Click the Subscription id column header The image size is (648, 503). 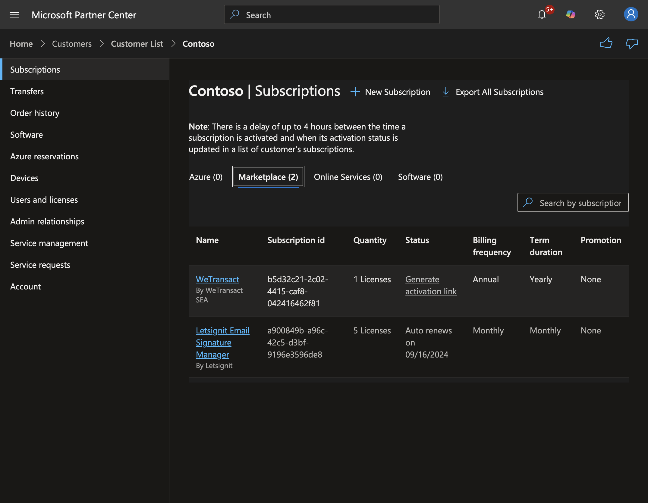click(296, 240)
